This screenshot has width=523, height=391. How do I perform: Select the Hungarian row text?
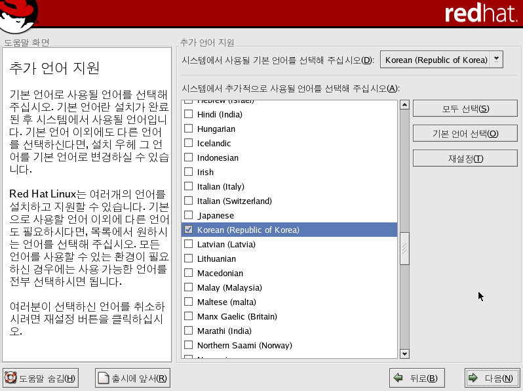pyautogui.click(x=216, y=129)
